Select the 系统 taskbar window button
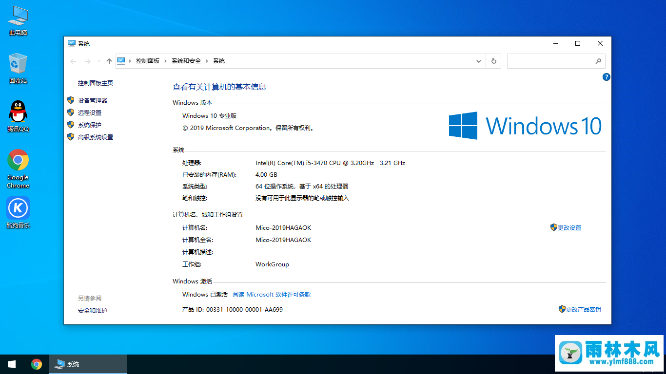 88,364
